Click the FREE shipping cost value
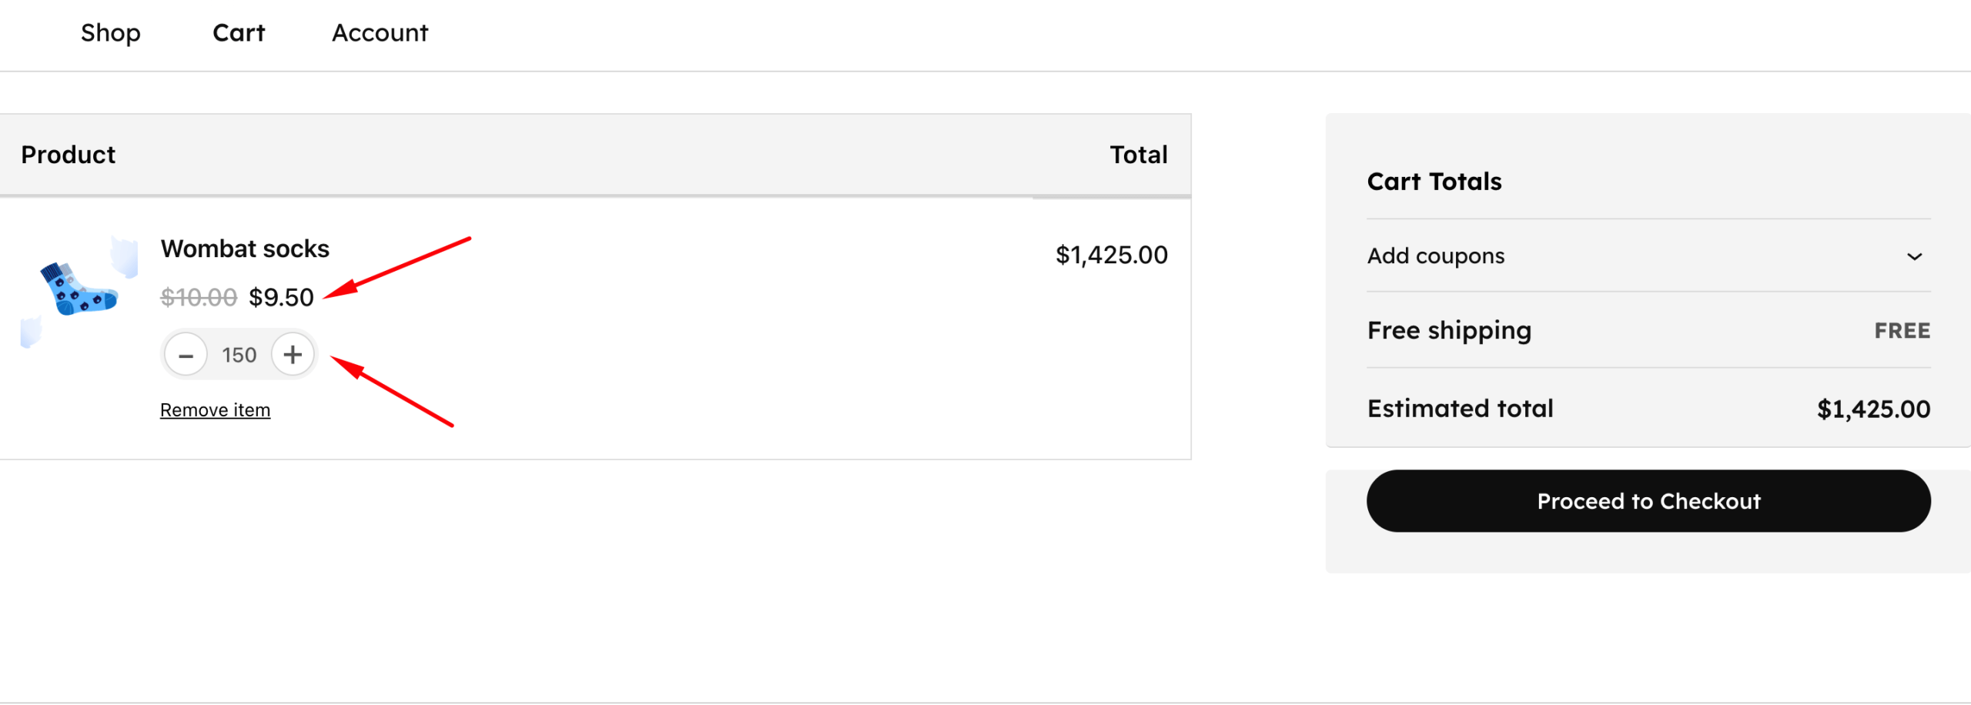 pyautogui.click(x=1902, y=331)
